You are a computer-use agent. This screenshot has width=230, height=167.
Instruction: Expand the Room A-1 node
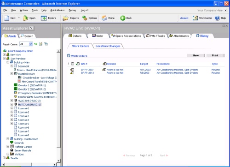[11, 108]
